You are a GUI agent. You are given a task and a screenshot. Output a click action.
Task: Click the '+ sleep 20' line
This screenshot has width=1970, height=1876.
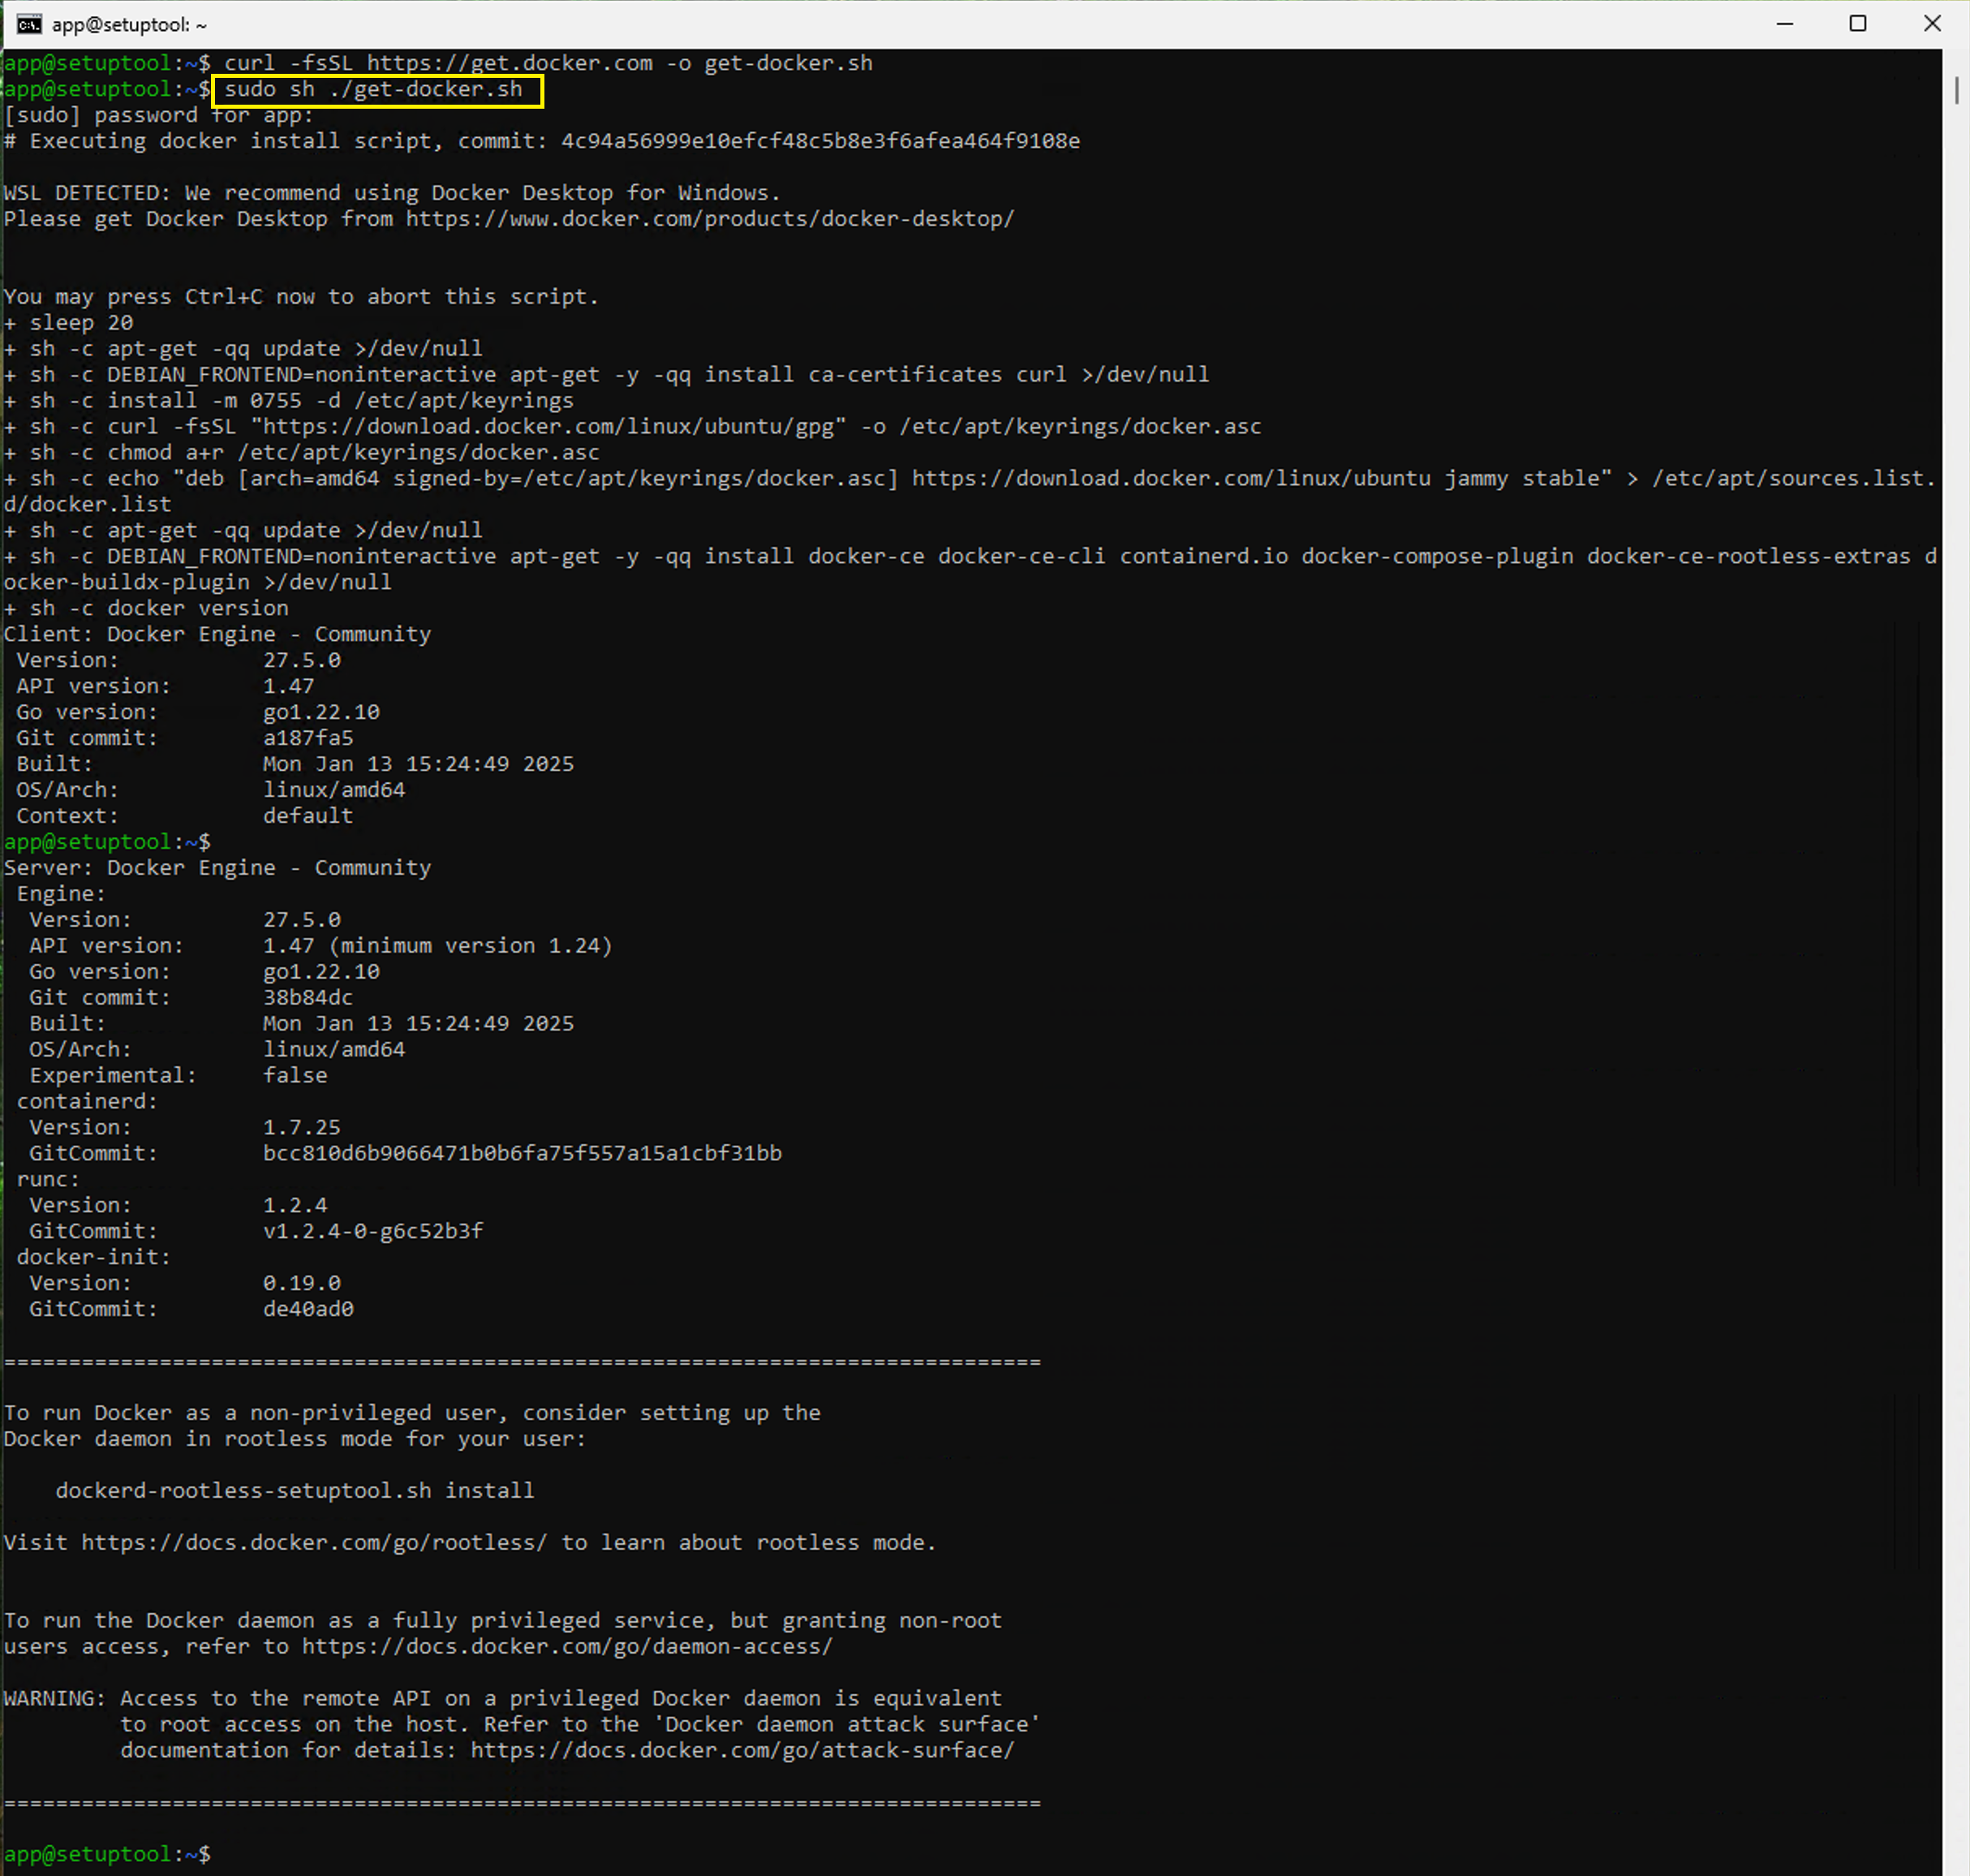(68, 323)
